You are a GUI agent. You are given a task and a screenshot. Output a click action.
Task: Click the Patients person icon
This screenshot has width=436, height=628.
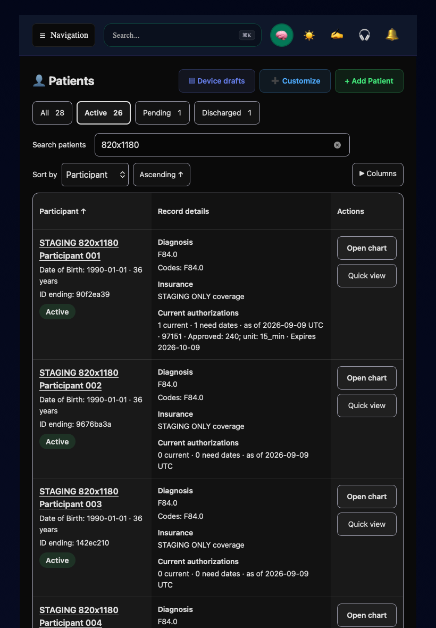[x=39, y=80]
